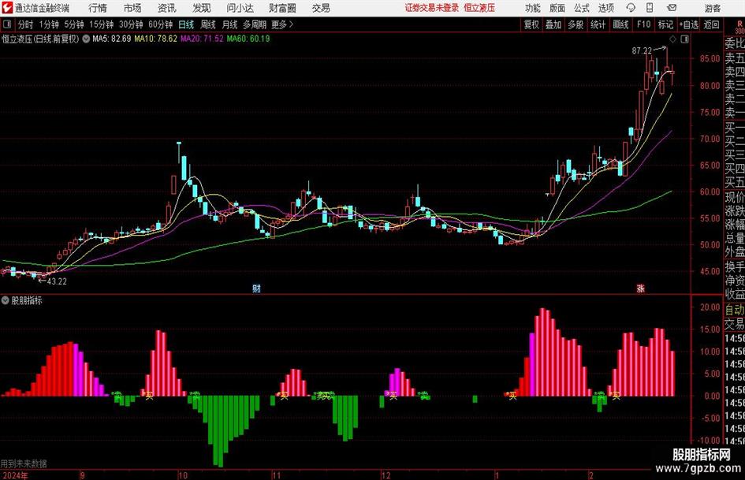Click the MA60: 60.19 label

pyautogui.click(x=248, y=39)
